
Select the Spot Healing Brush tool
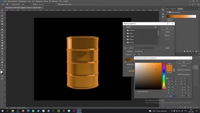point(2,30)
